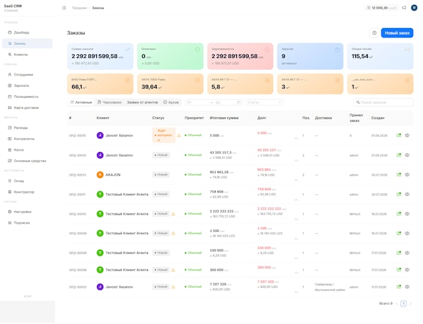
Task: Click the green export icon for ОРД-00015
Action: point(399,135)
